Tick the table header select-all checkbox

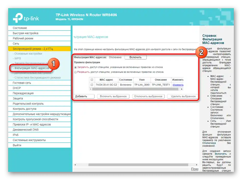pos(92,80)
